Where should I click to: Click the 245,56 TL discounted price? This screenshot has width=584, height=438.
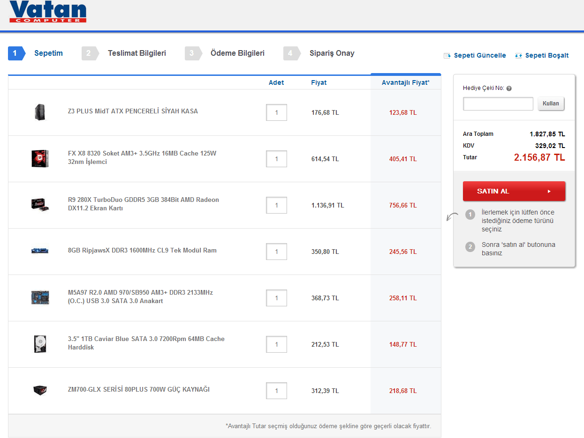pos(403,252)
